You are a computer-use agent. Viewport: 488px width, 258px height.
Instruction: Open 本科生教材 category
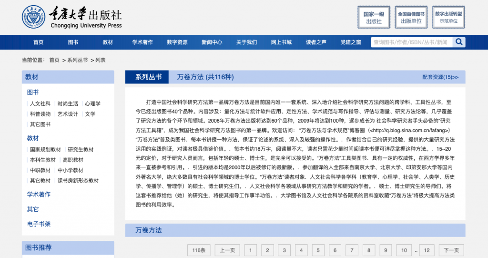[42, 160]
